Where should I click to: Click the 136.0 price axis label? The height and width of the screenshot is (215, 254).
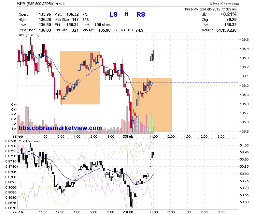(244, 86)
